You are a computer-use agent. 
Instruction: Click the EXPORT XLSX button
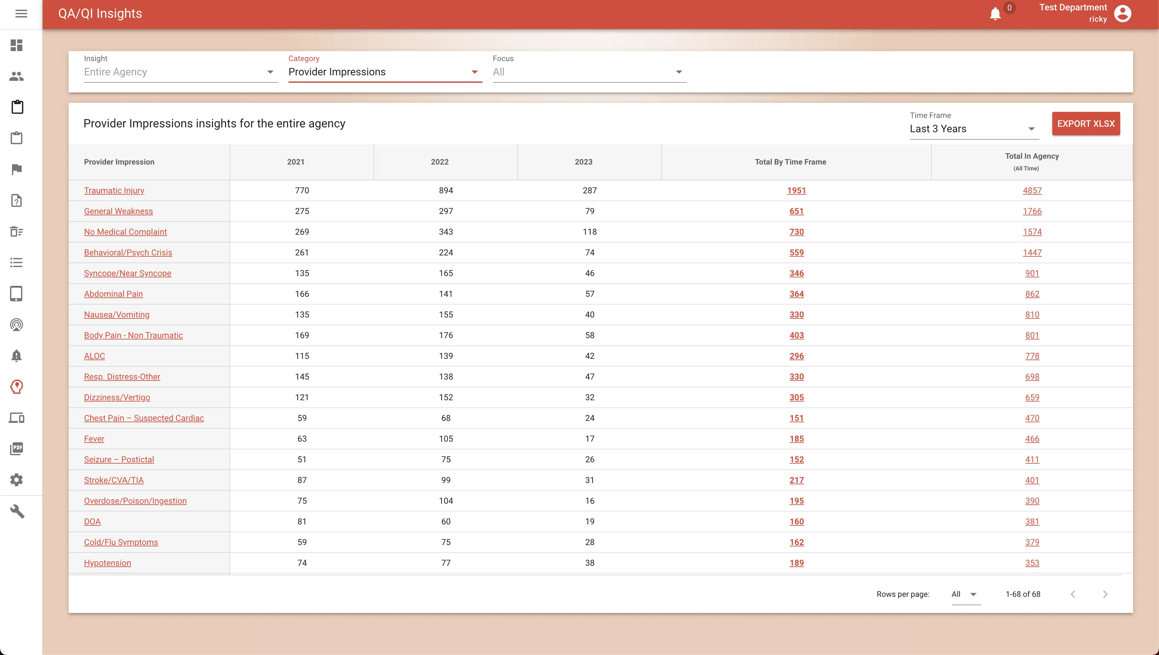1086,124
